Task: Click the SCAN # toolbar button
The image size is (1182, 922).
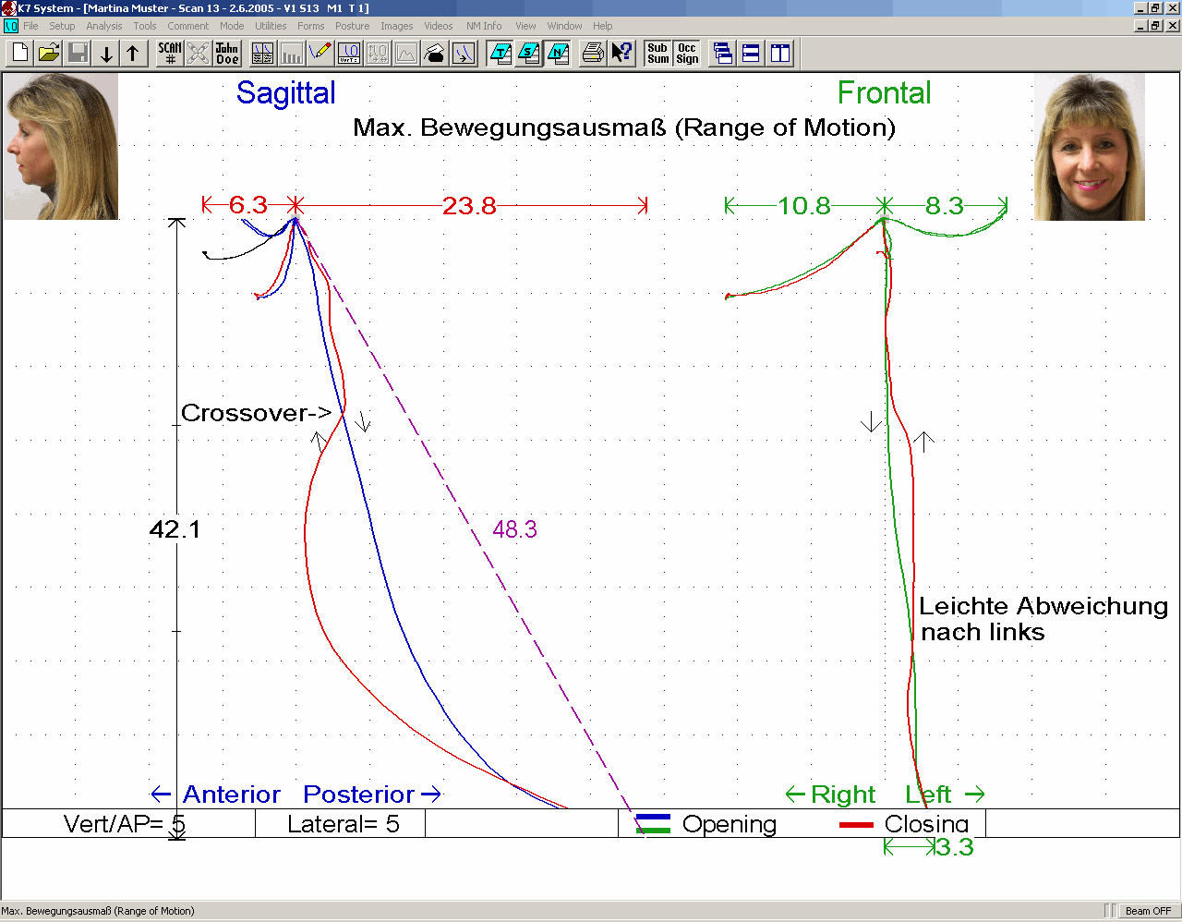Action: pos(169,54)
